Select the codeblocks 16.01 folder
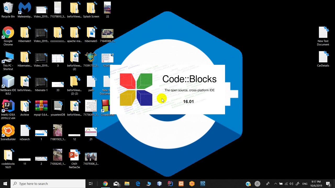This screenshot has width=335, height=188. pos(8,159)
